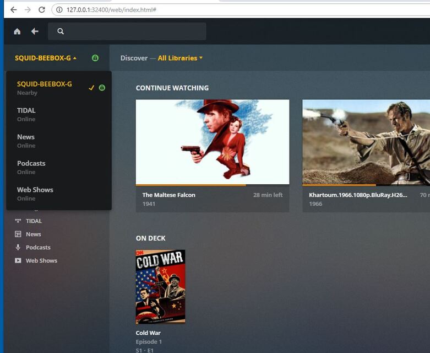The width and height of the screenshot is (430, 353).
Task: Open Podcasts in the sidebar
Action: click(x=38, y=247)
